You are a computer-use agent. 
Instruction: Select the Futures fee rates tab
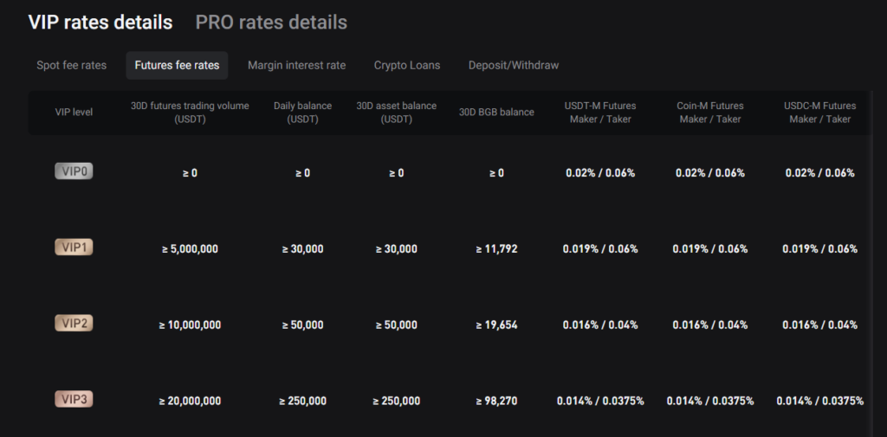pyautogui.click(x=177, y=66)
